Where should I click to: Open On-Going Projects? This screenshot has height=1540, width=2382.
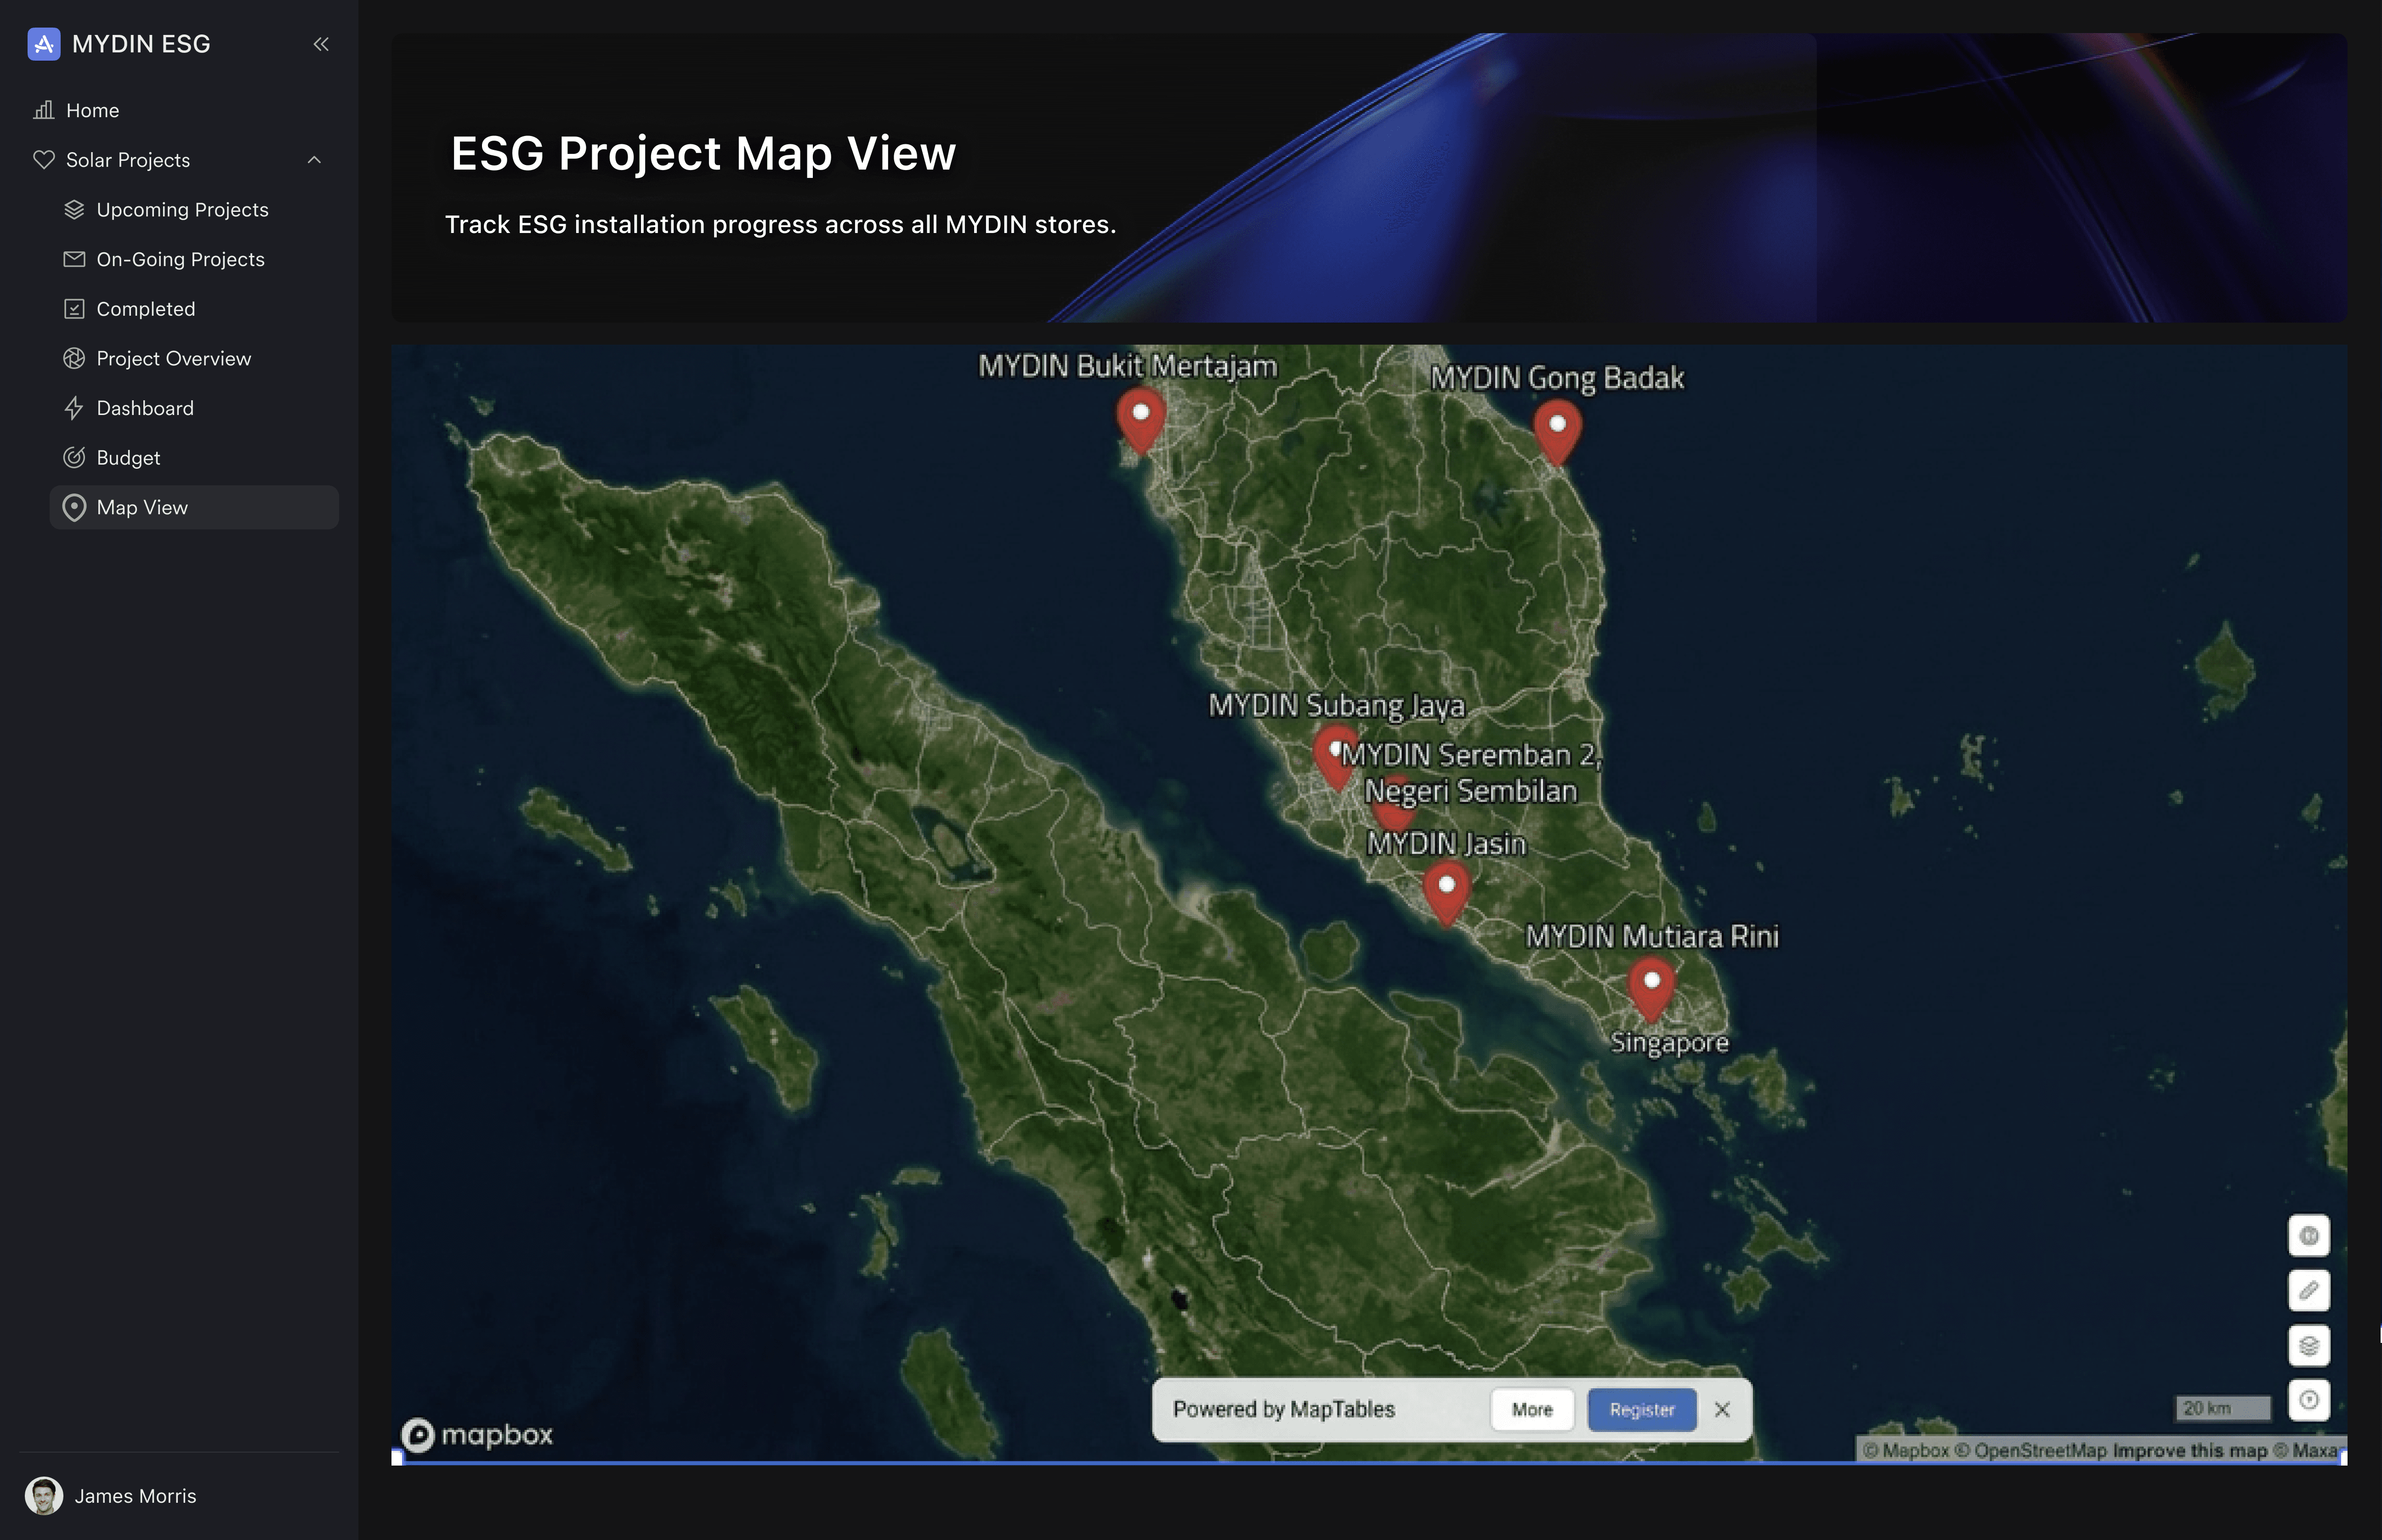pos(180,259)
